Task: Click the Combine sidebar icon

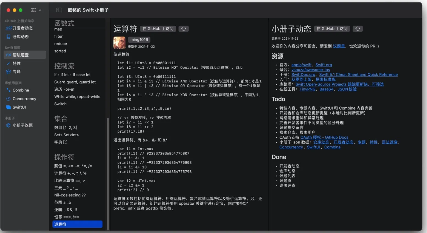Action: 9,90
